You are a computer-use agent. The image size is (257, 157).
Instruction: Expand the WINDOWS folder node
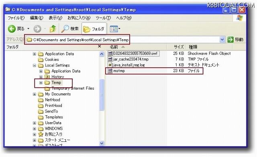pos(34,129)
